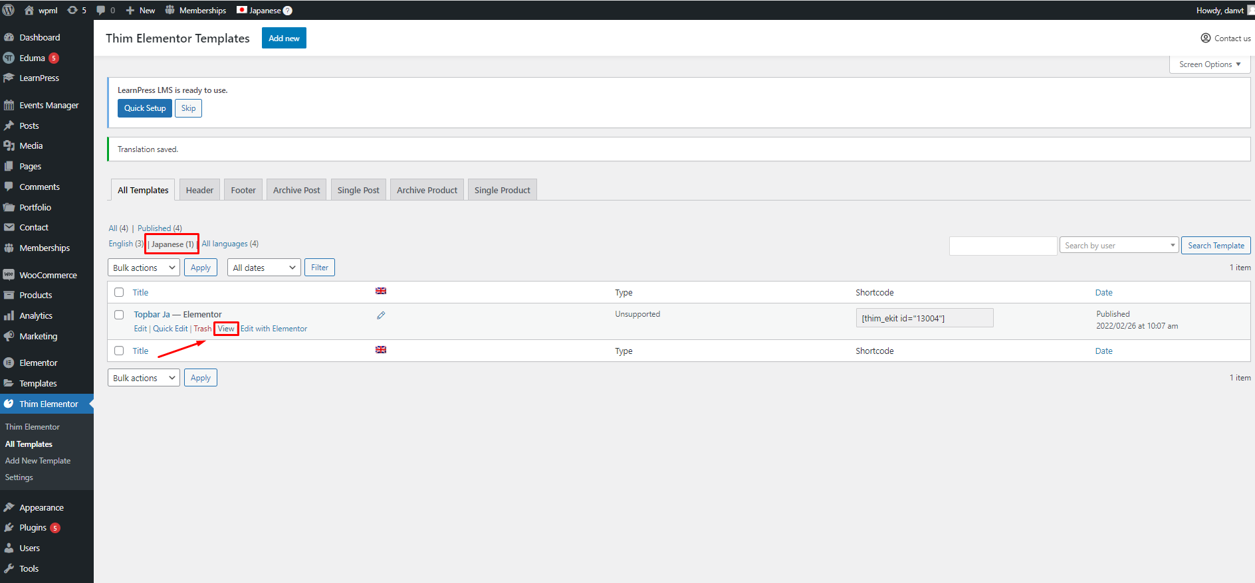The width and height of the screenshot is (1255, 583).
Task: Open Memberships icon in the top admin bar
Action: 170,10
